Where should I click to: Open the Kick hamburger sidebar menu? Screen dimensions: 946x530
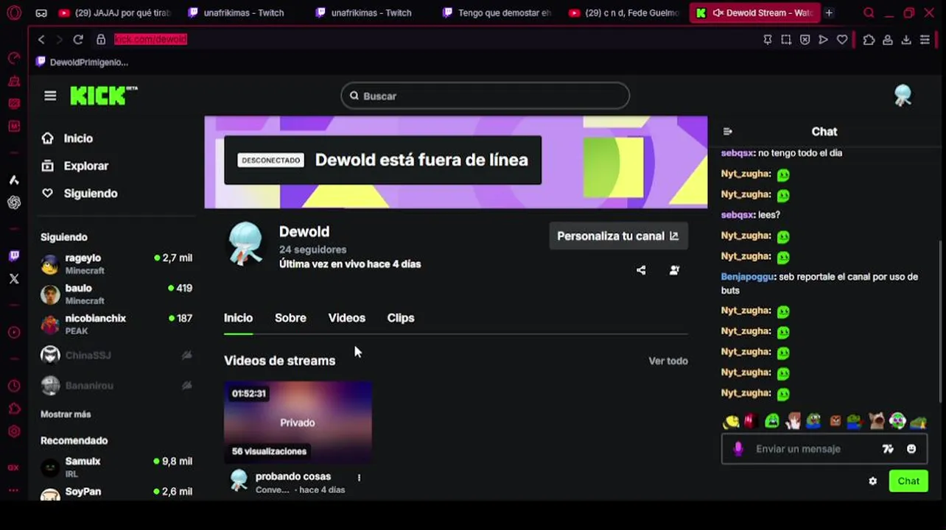click(50, 96)
